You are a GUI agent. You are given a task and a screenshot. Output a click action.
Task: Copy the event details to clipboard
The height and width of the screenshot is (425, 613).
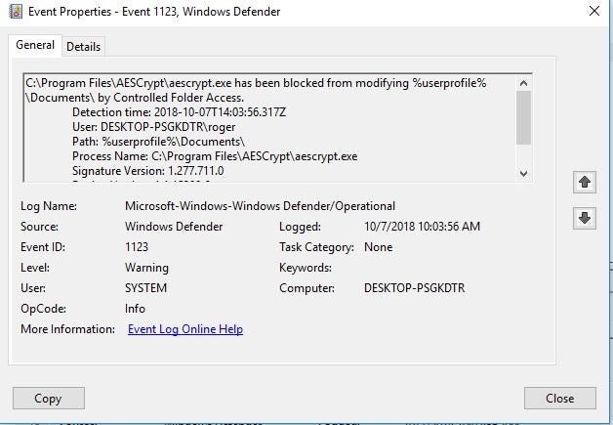49,398
